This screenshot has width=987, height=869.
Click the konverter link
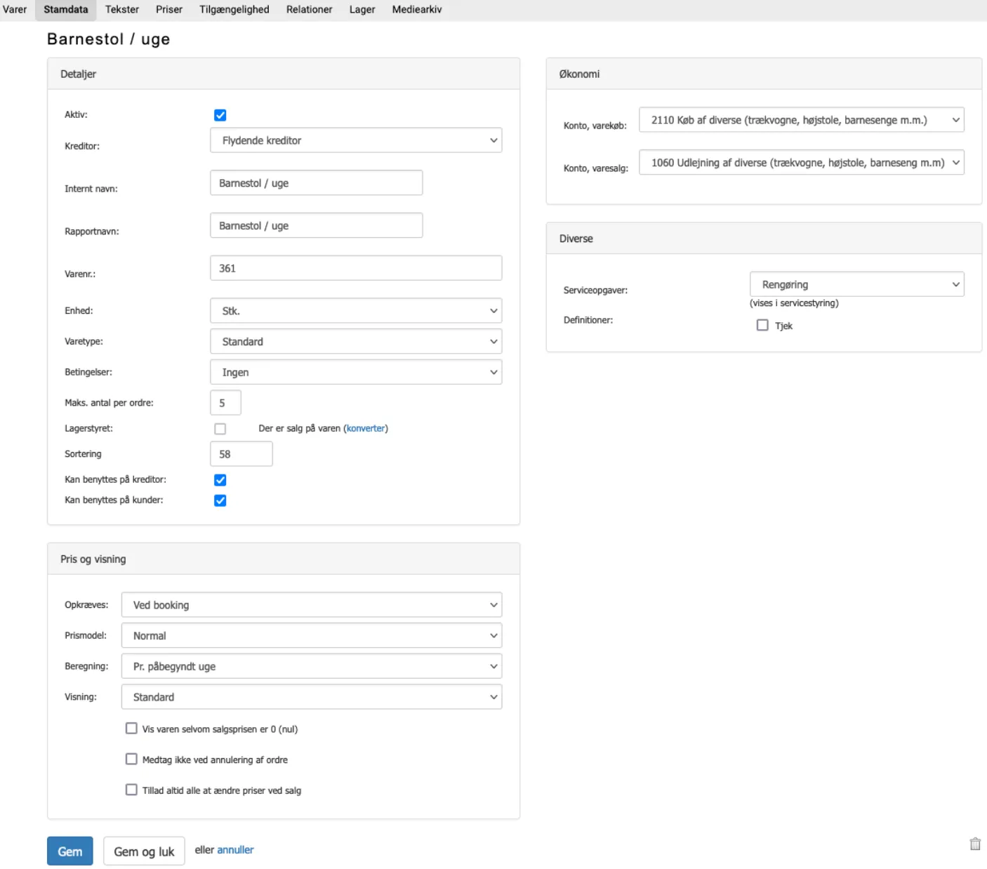coord(366,428)
